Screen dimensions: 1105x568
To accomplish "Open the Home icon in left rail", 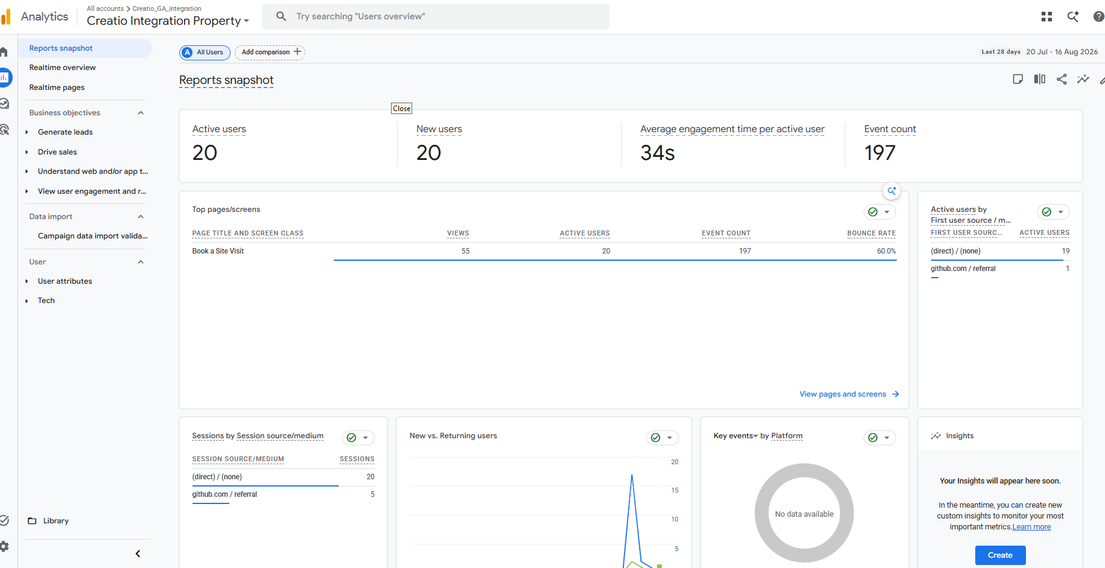I will [x=4, y=52].
